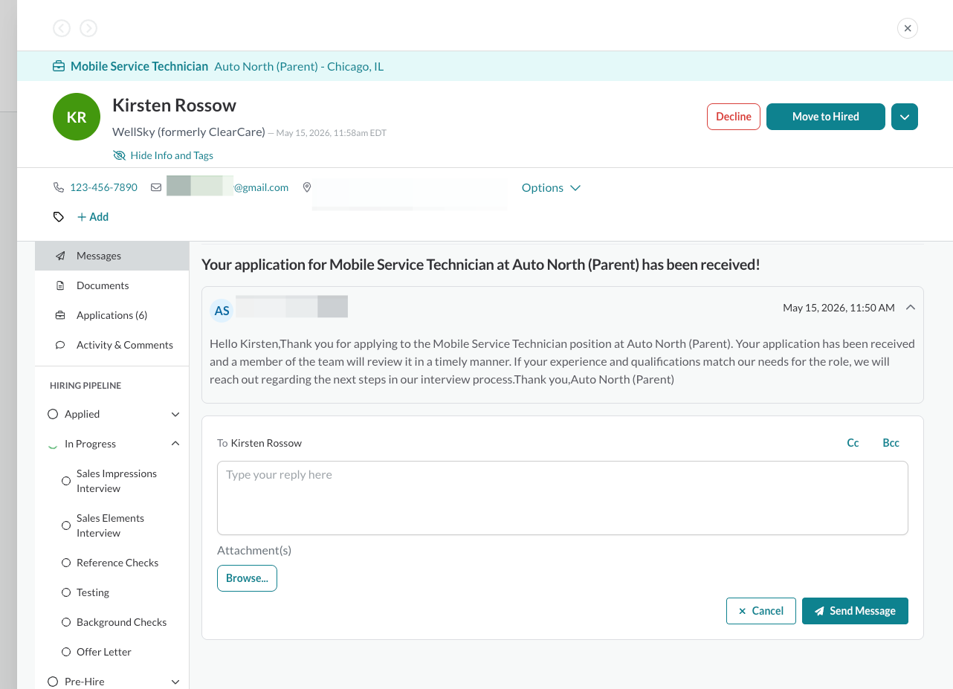
Task: Expand the Applied stage chevron
Action: point(175,414)
